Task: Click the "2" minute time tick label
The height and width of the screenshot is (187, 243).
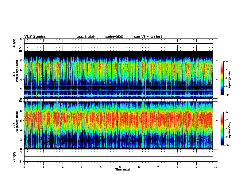Action: tap(63, 167)
